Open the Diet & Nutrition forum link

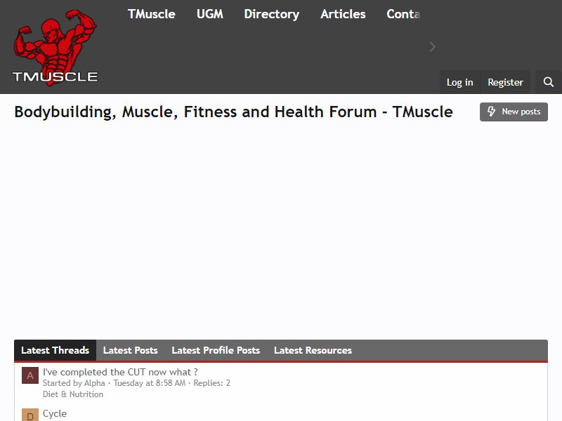click(73, 394)
